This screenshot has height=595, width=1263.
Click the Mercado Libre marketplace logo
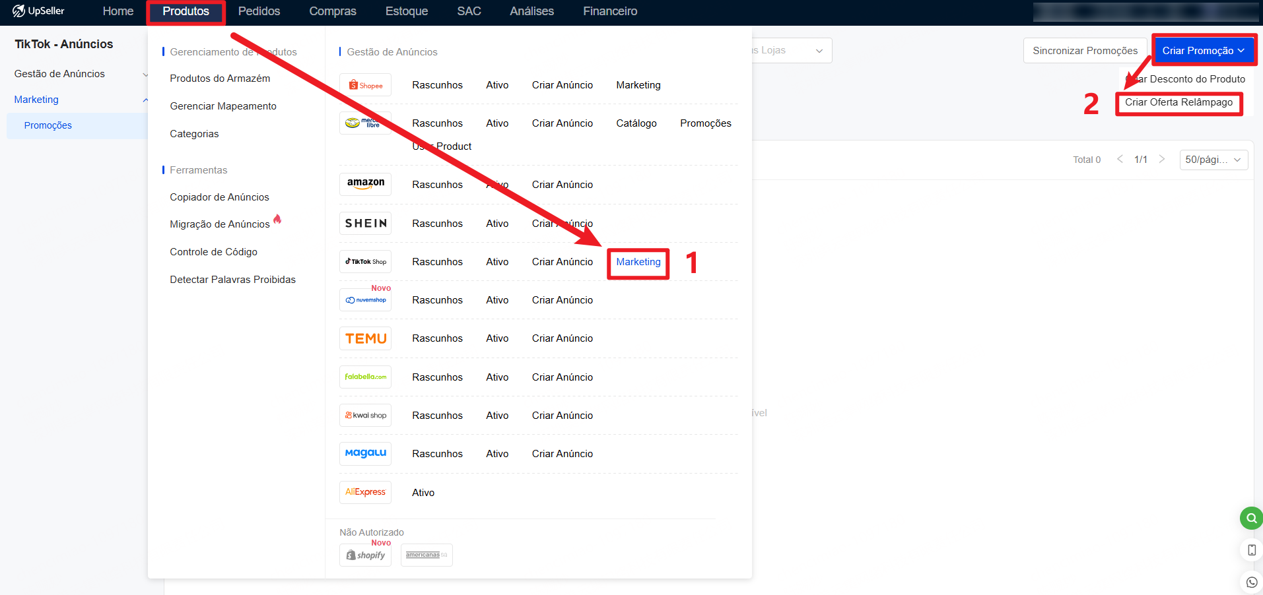click(x=365, y=123)
